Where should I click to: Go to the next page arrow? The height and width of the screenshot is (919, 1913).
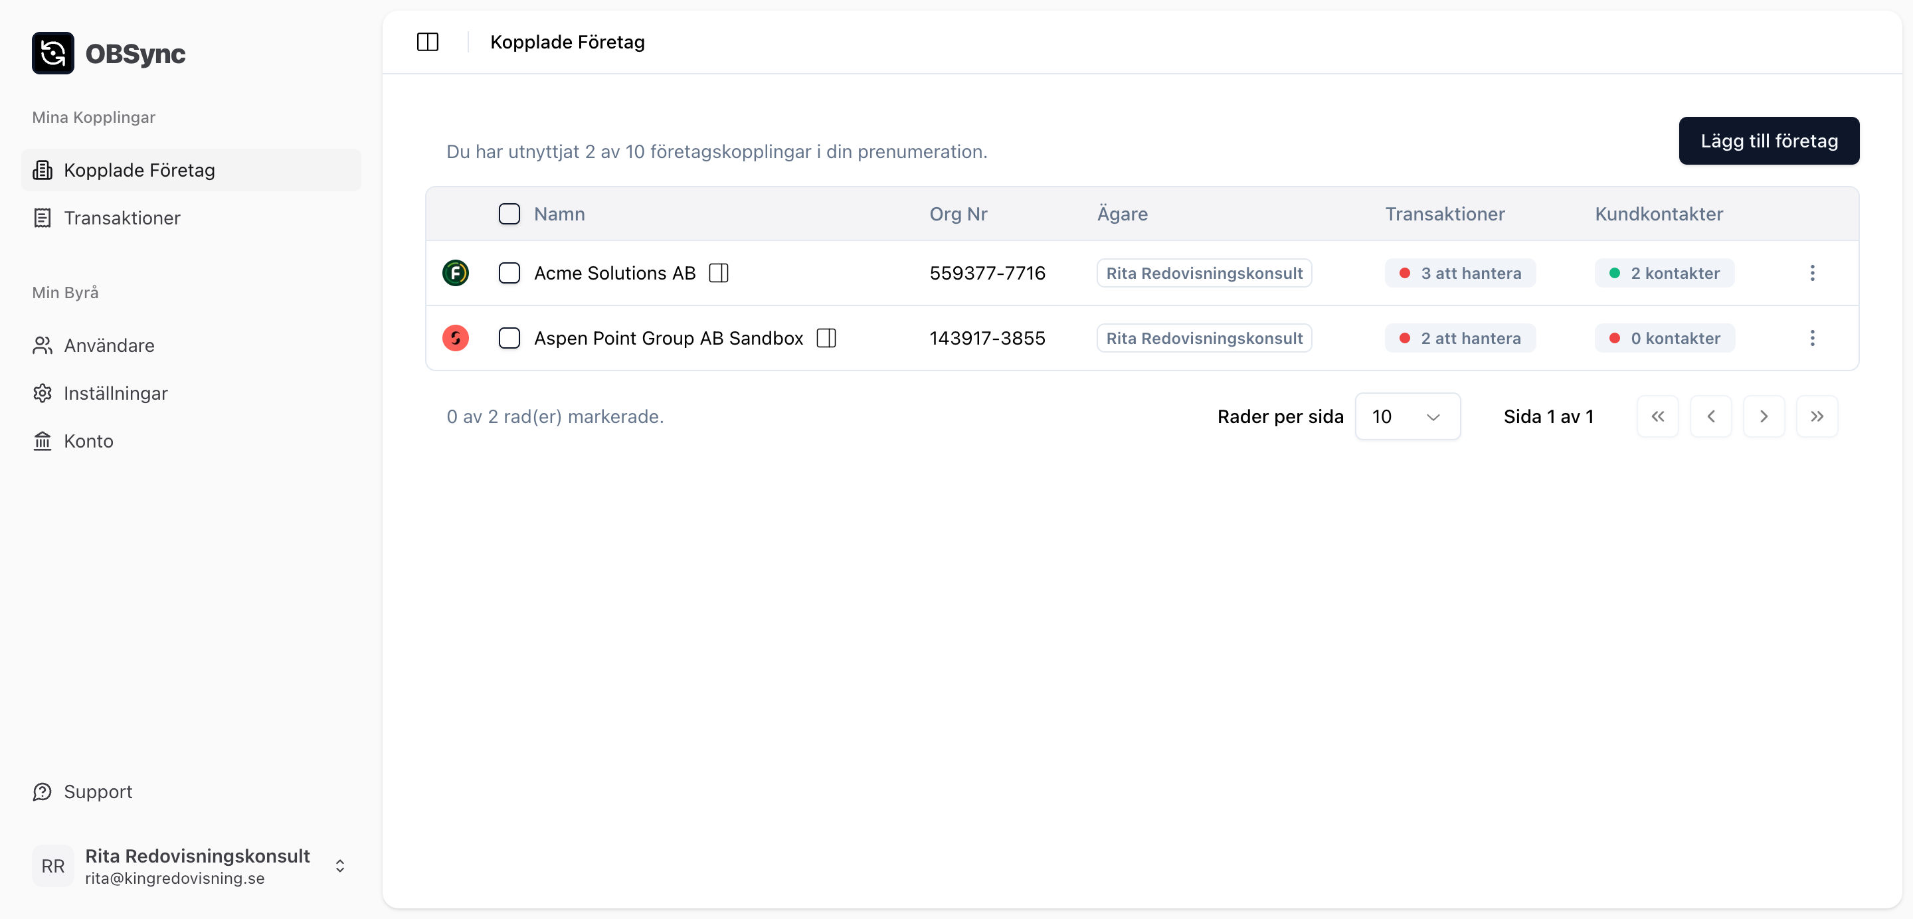1763,416
